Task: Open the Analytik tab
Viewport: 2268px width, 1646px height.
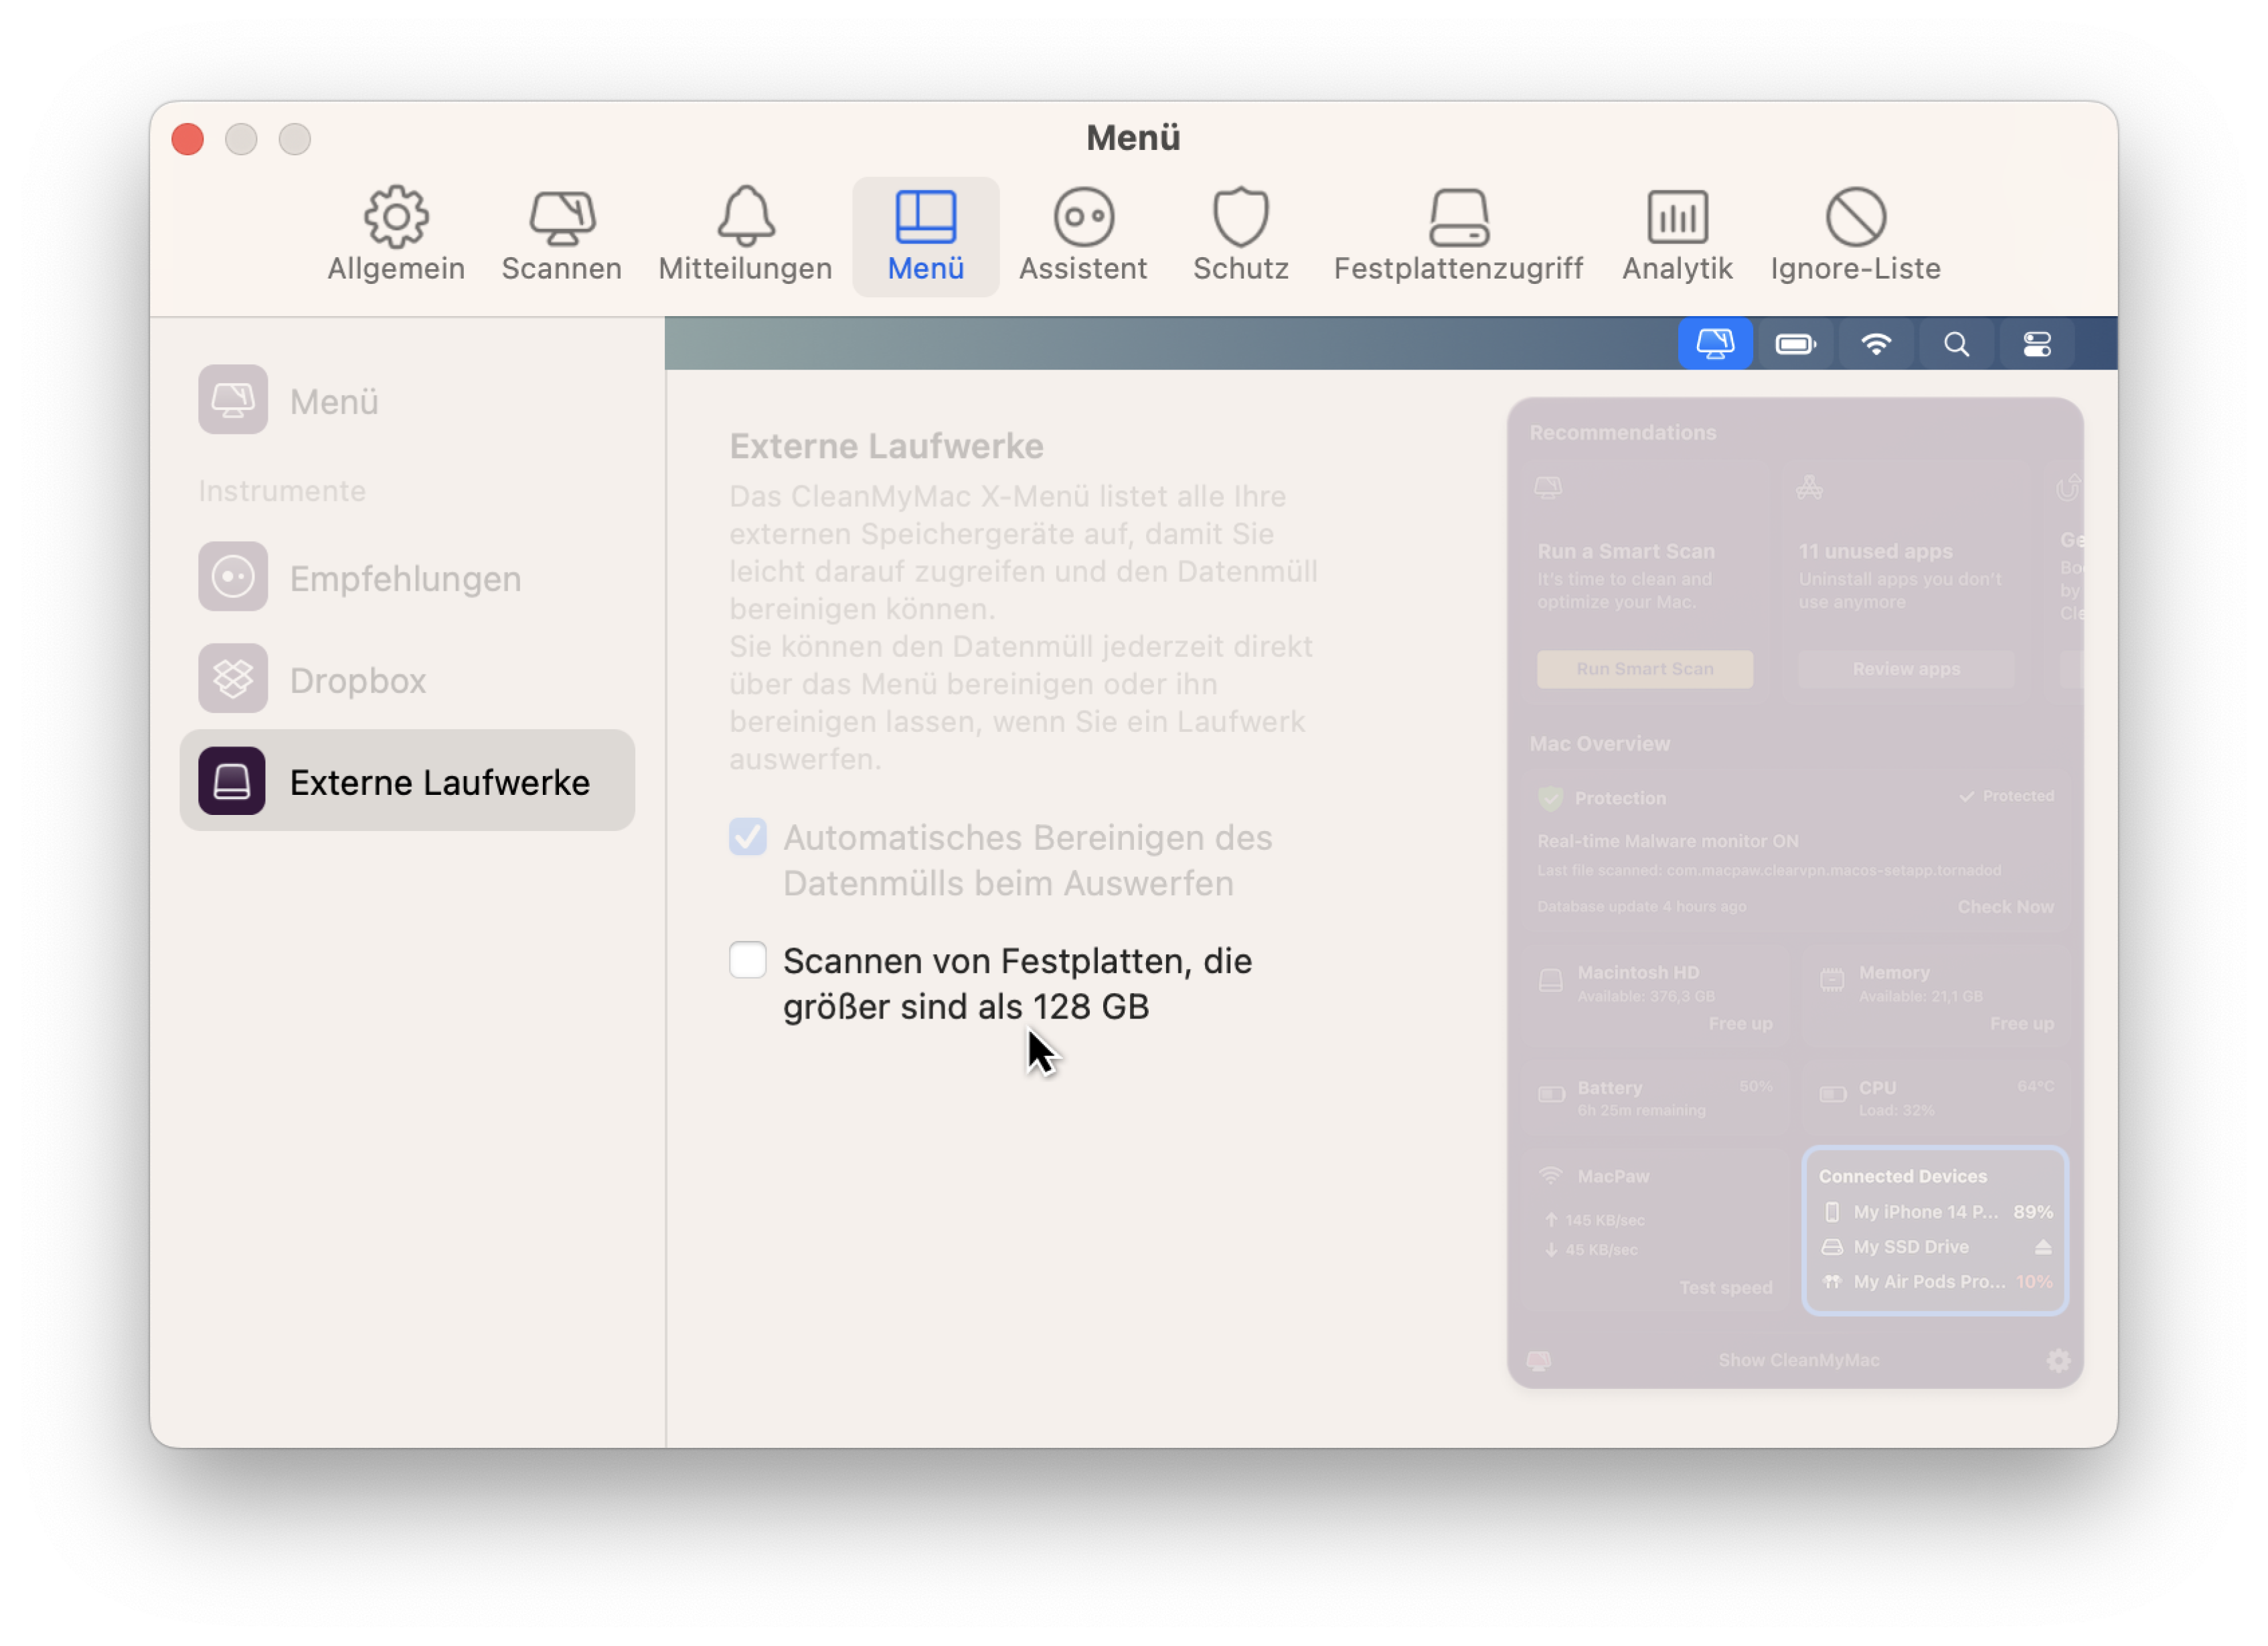Action: pyautogui.click(x=1677, y=235)
